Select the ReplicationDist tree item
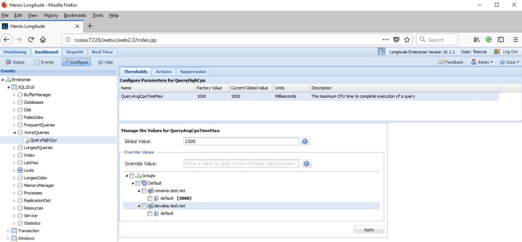Viewport: 522px width, 242px height. click(x=37, y=201)
